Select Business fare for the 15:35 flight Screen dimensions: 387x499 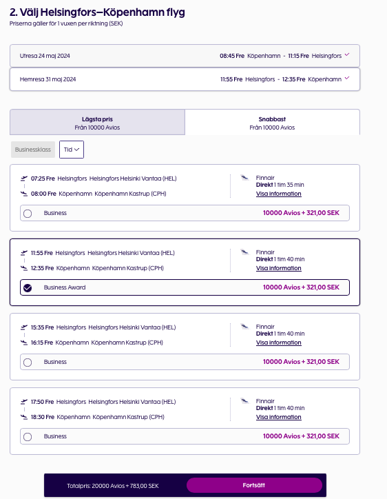185,362
